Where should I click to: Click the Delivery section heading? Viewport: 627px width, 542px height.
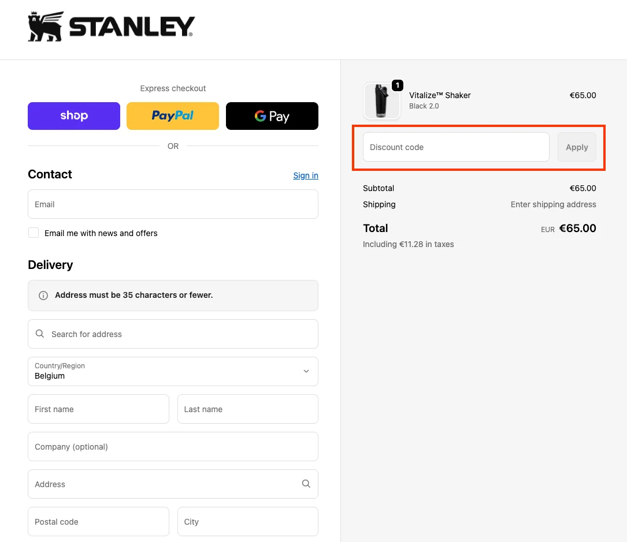coord(50,265)
